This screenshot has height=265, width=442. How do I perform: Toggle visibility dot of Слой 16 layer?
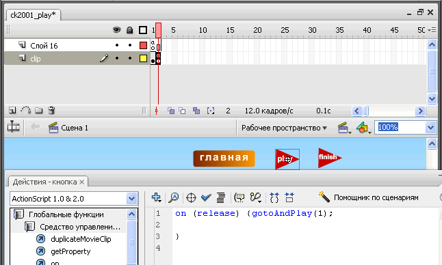[117, 45]
